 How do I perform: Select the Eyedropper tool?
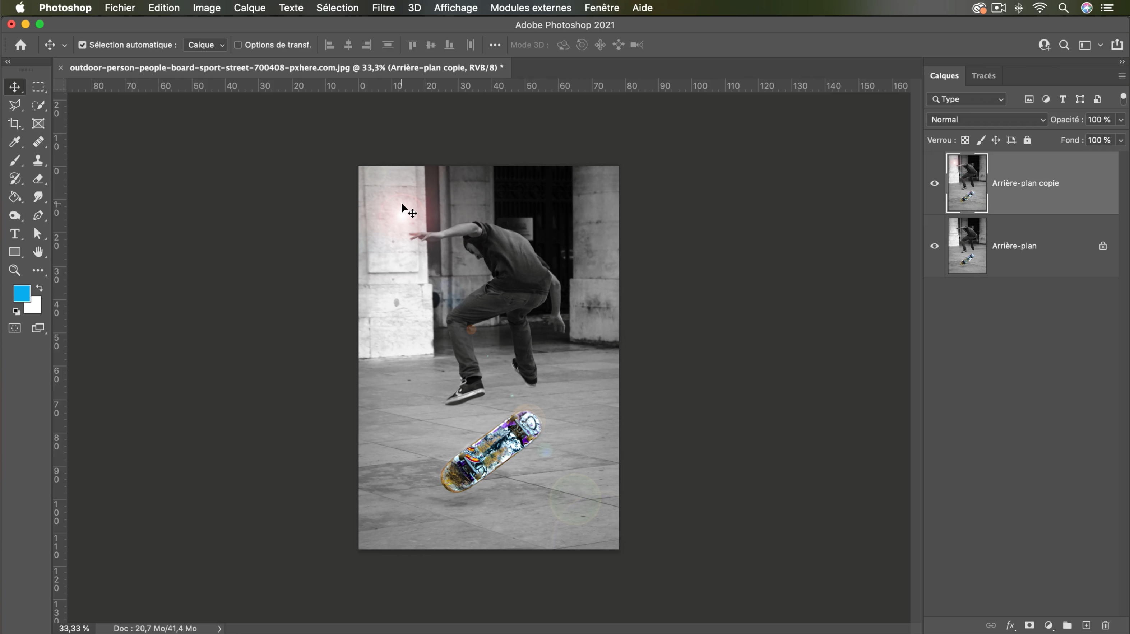(x=14, y=142)
